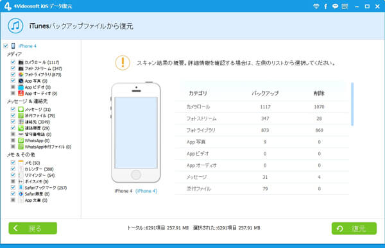Click the 連絡先 contacts icon
The width and height of the screenshot is (385, 248).
[21, 122]
